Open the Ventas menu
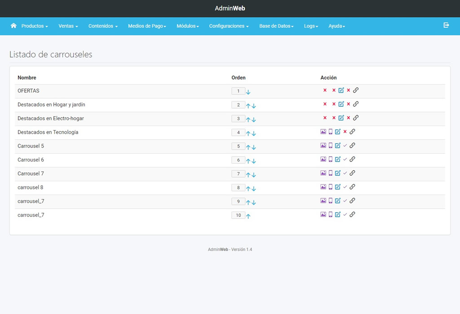The width and height of the screenshot is (460, 314). 68,26
